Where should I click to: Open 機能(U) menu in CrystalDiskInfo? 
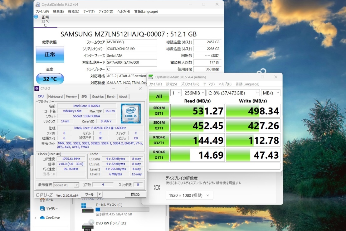[x=74, y=12]
